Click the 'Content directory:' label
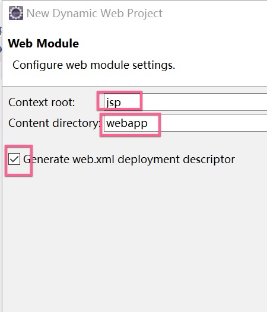The image size is (267, 312). point(54,123)
